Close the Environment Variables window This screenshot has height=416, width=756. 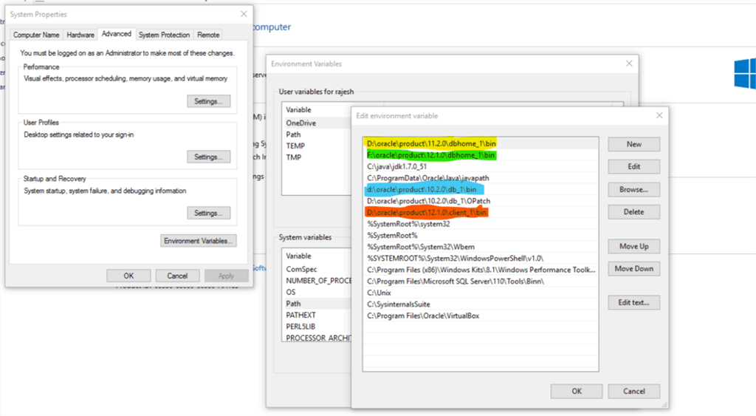click(629, 64)
